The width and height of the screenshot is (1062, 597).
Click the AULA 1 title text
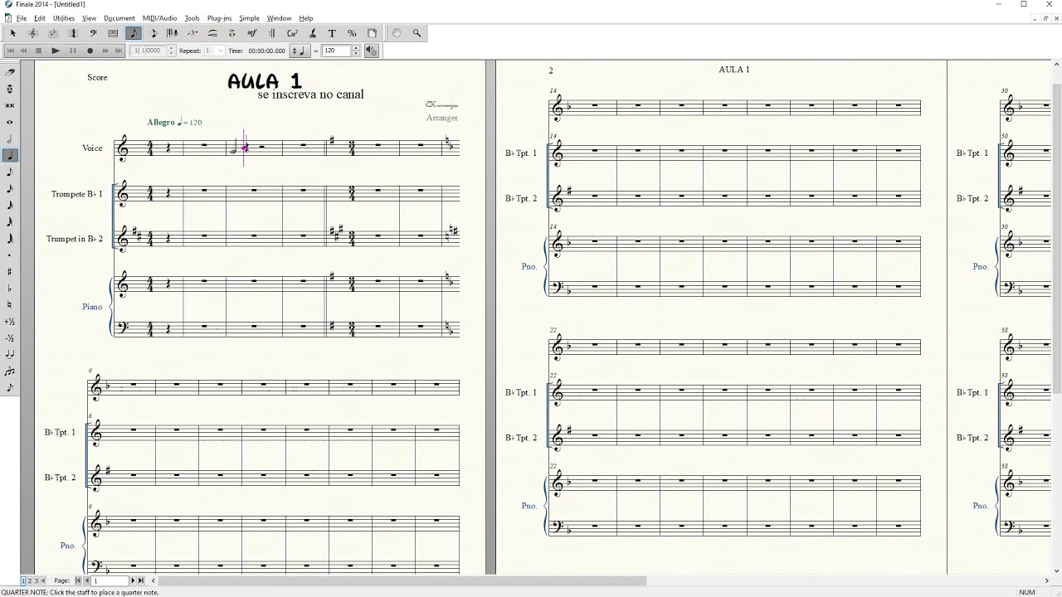pos(264,80)
